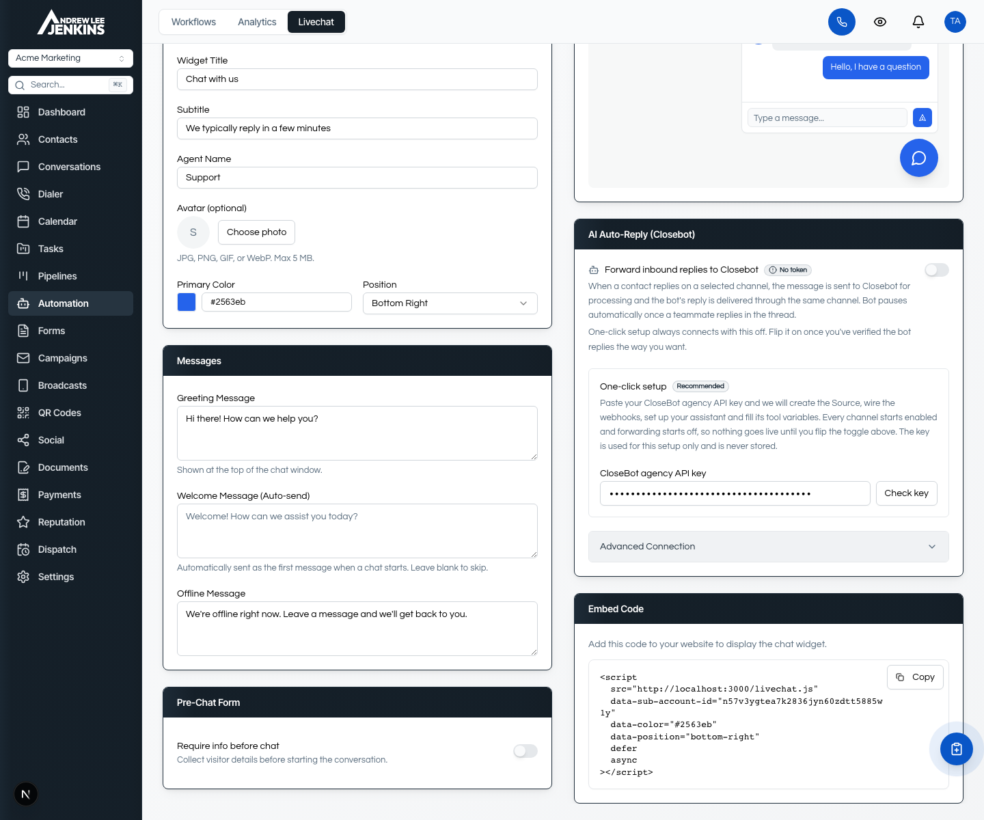Viewport: 984px width, 820px height.
Task: Open the Acme Marketing account switcher
Action: coord(70,58)
